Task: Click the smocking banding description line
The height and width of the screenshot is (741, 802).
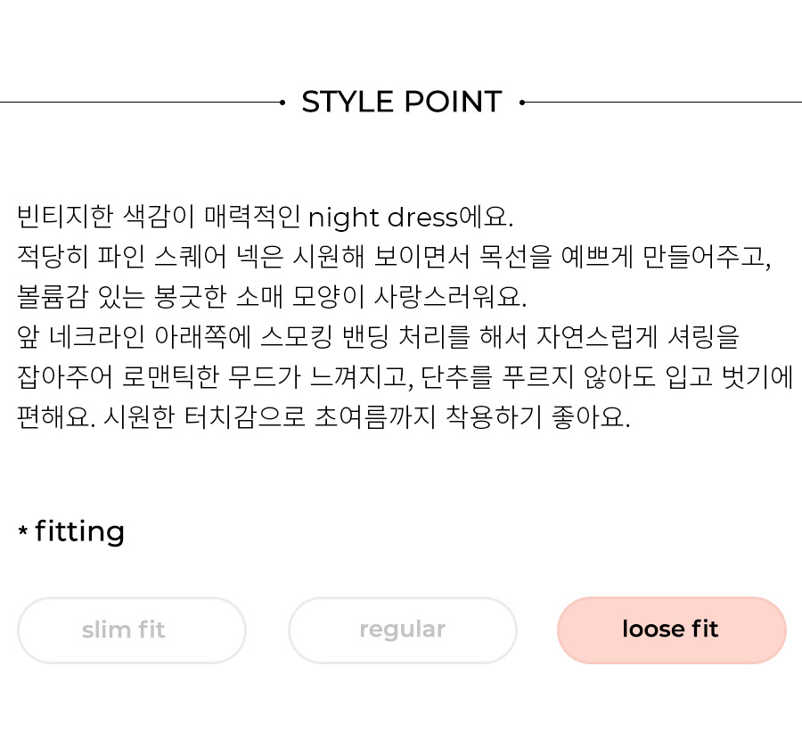Action: [378, 337]
